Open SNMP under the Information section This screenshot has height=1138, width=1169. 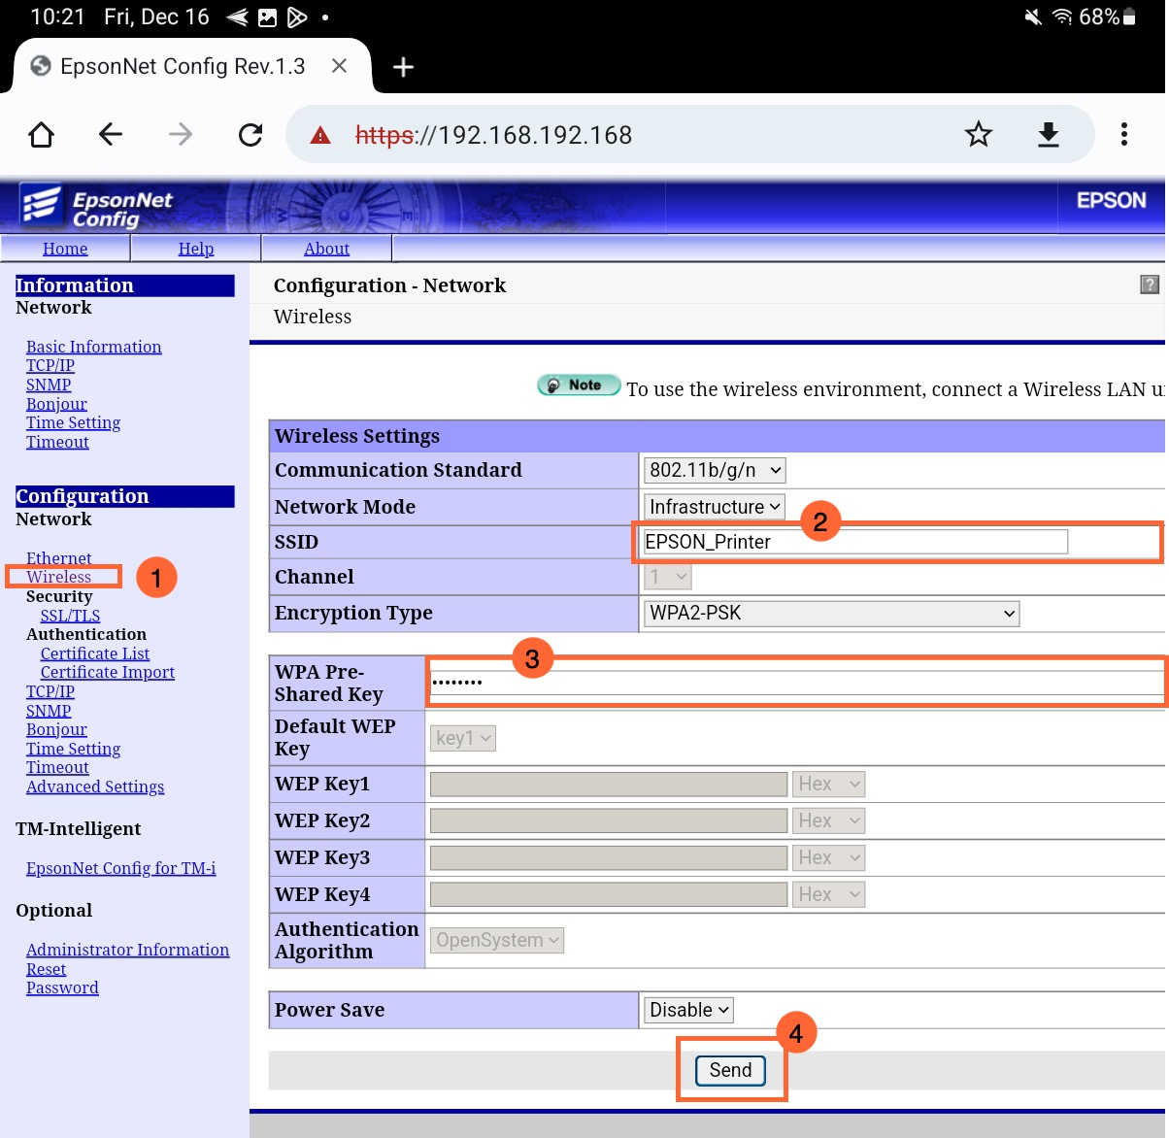tap(49, 385)
